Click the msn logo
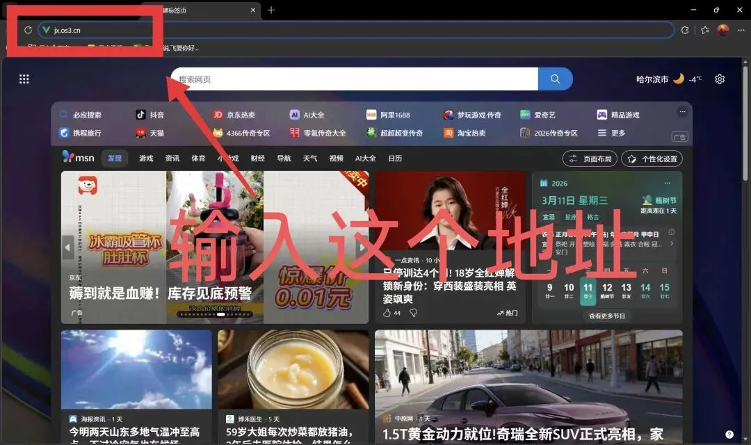Image resolution: width=751 pixels, height=445 pixels. pos(78,158)
